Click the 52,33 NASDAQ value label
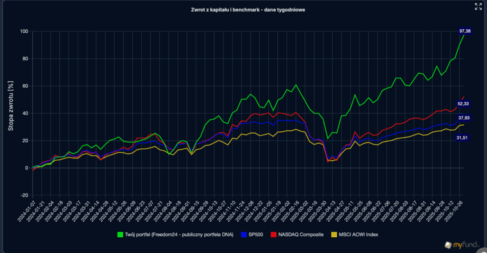 pyautogui.click(x=463, y=104)
